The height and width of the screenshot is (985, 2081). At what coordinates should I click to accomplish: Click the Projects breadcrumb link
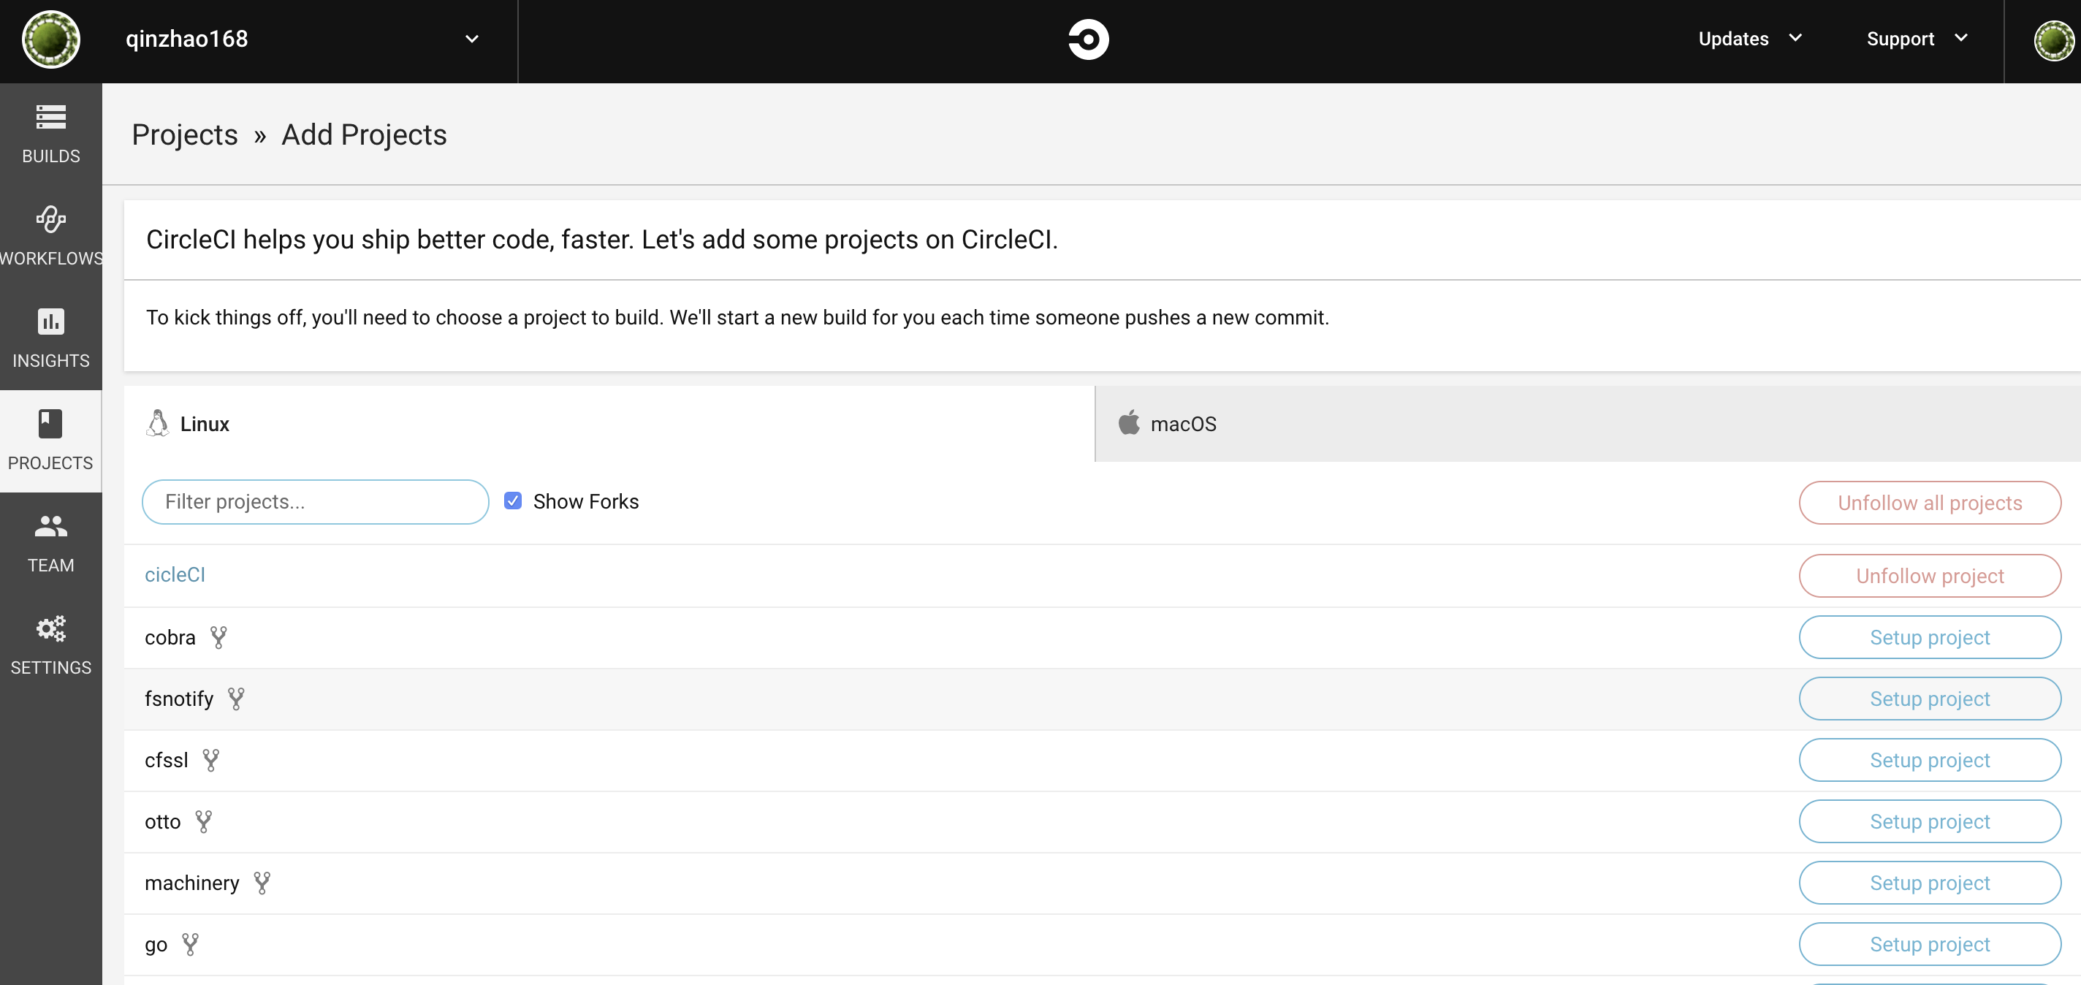click(184, 135)
